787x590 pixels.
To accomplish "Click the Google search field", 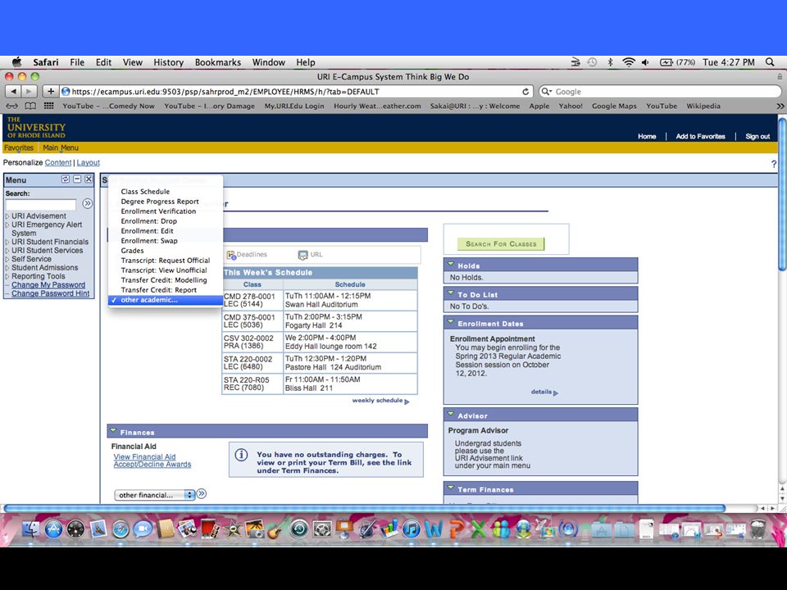I will [x=660, y=92].
